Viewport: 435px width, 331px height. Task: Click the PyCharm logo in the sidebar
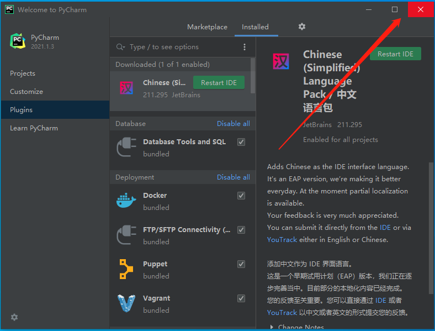click(18, 41)
